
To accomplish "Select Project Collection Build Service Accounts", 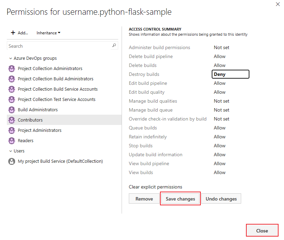I will tap(58, 89).
